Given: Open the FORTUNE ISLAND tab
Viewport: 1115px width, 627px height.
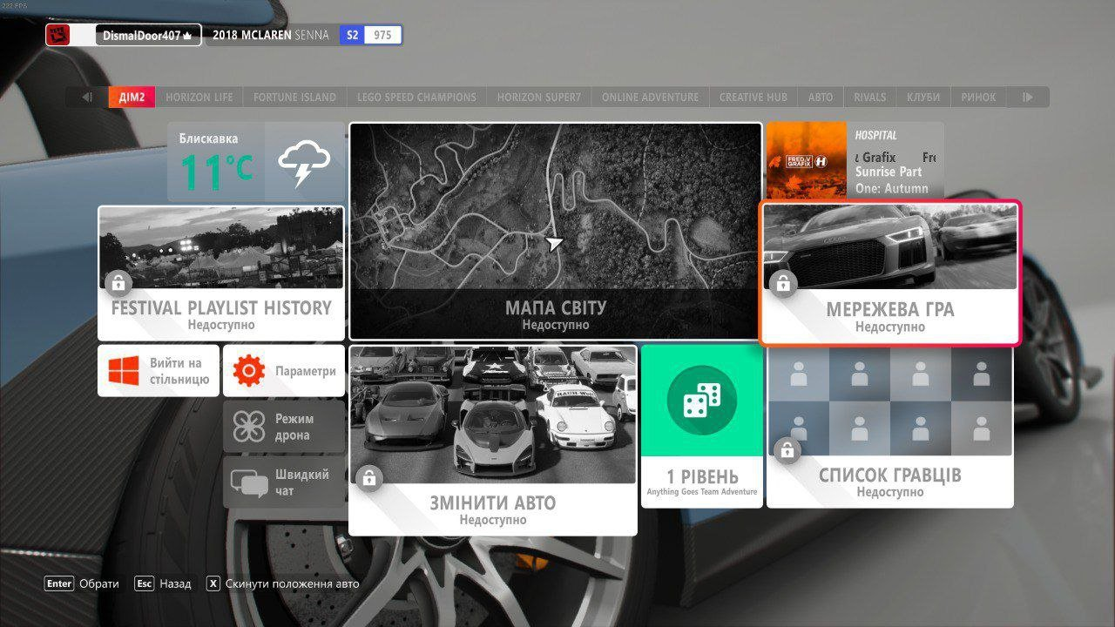Looking at the screenshot, I should click(x=294, y=98).
